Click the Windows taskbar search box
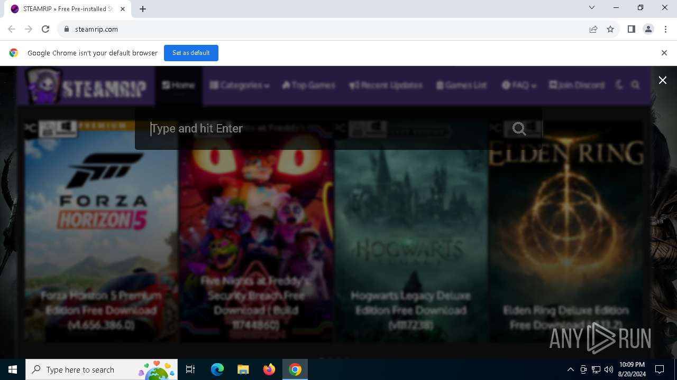The height and width of the screenshot is (380, 677). tap(102, 369)
